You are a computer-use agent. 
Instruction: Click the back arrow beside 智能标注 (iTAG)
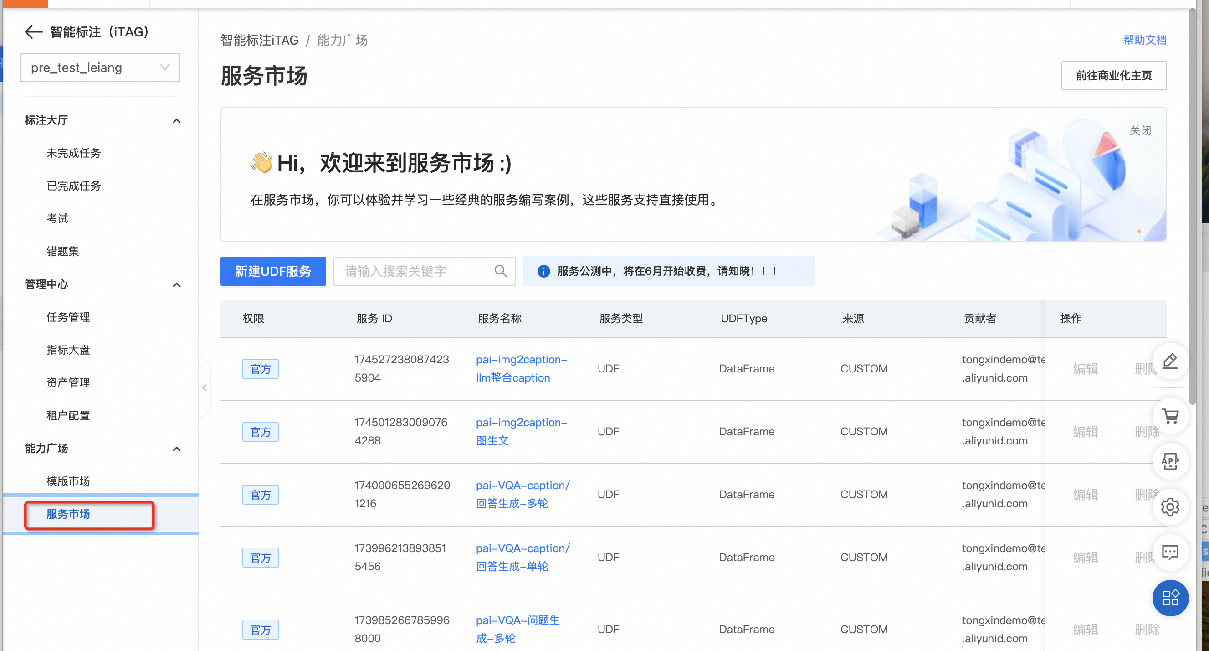[x=33, y=32]
